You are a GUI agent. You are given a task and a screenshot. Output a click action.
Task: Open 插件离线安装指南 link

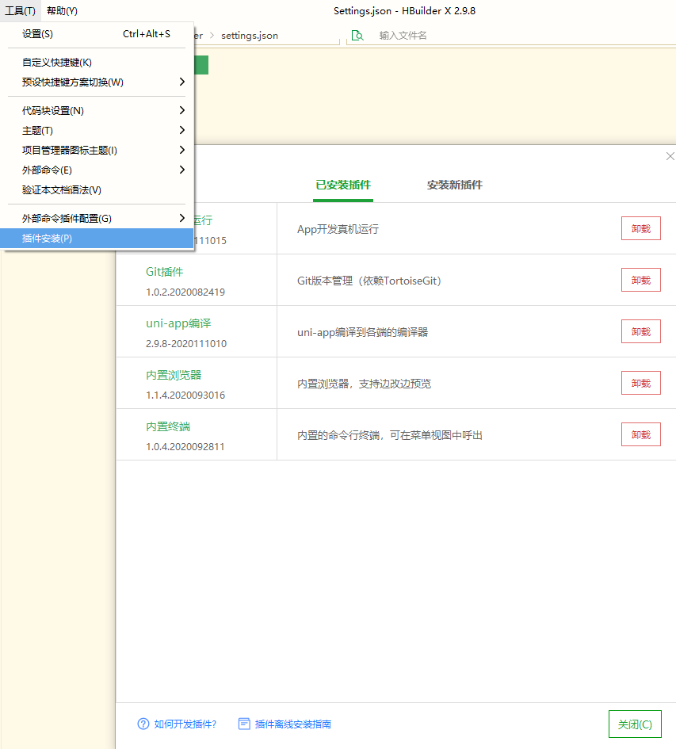tap(293, 724)
